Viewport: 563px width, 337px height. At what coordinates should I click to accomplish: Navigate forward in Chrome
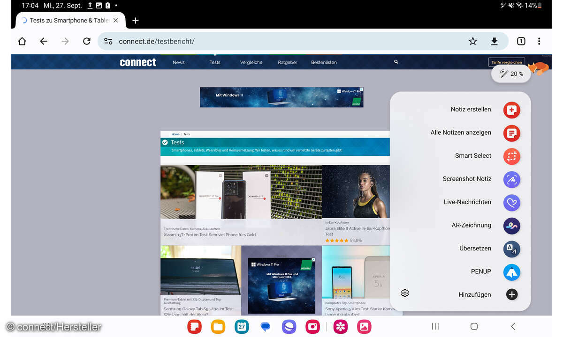click(65, 41)
